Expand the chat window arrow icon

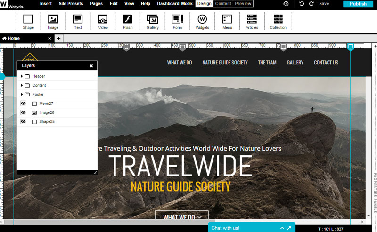click(x=282, y=228)
